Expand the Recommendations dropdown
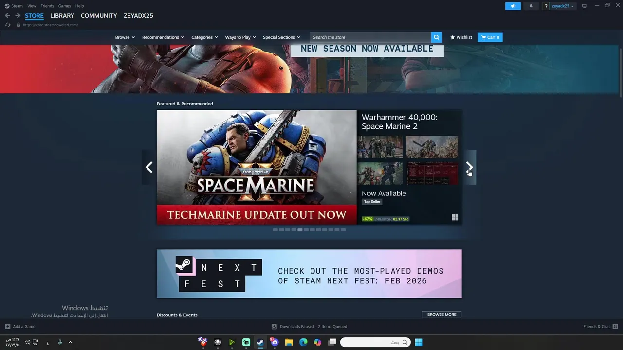Viewport: 623px width, 350px height. coord(163,37)
